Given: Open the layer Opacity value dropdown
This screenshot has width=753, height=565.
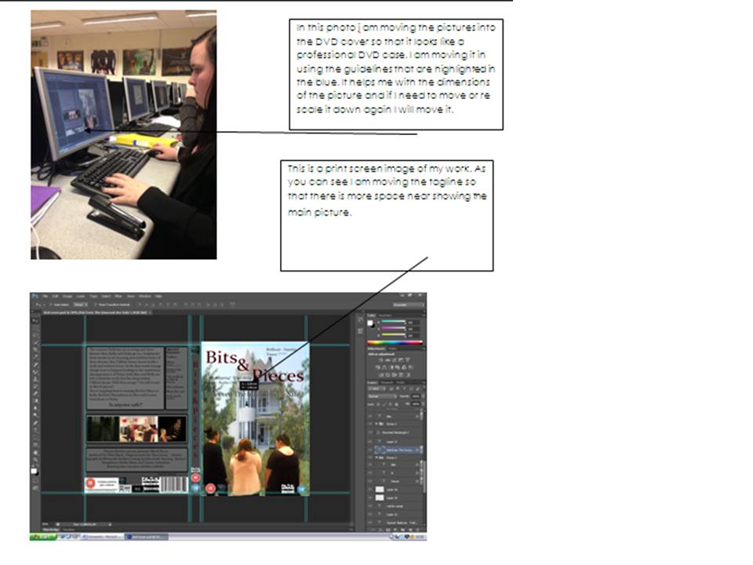Looking at the screenshot, I should coord(423,396).
